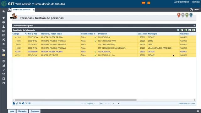Open the IN module in sidebar
The height and width of the screenshot is (113, 201).
point(3,44)
